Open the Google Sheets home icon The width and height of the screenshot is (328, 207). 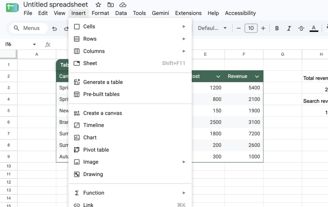tap(12, 8)
